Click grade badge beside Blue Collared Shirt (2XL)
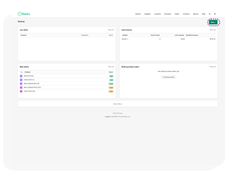The image size is (235, 176). click(21, 88)
